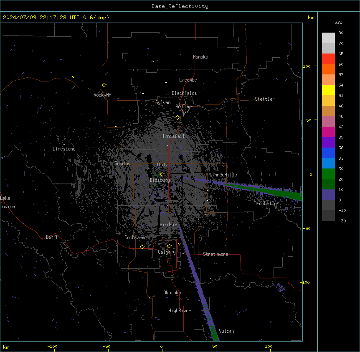Select the green 20 dBZ legend color

pyautogui.click(x=328, y=174)
